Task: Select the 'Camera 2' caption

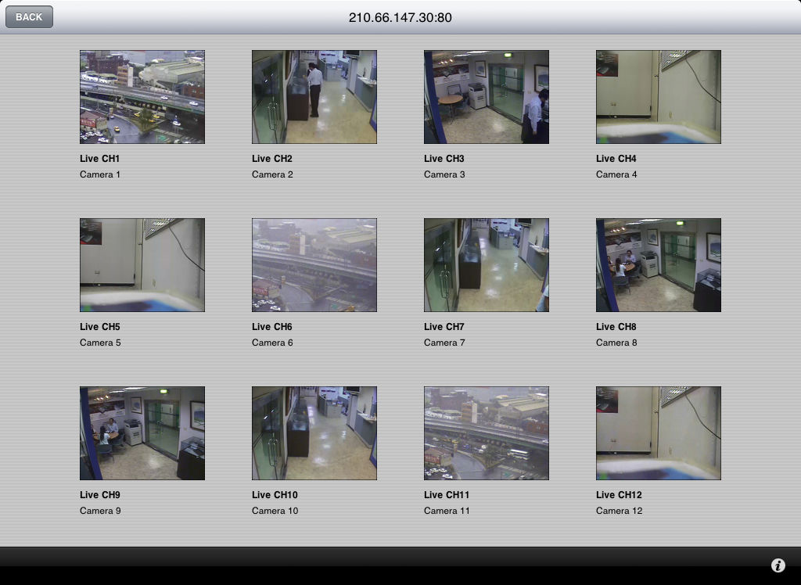Action: [272, 174]
